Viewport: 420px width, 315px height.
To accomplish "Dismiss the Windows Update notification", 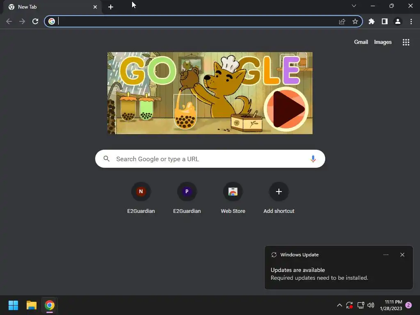I will coord(402,255).
